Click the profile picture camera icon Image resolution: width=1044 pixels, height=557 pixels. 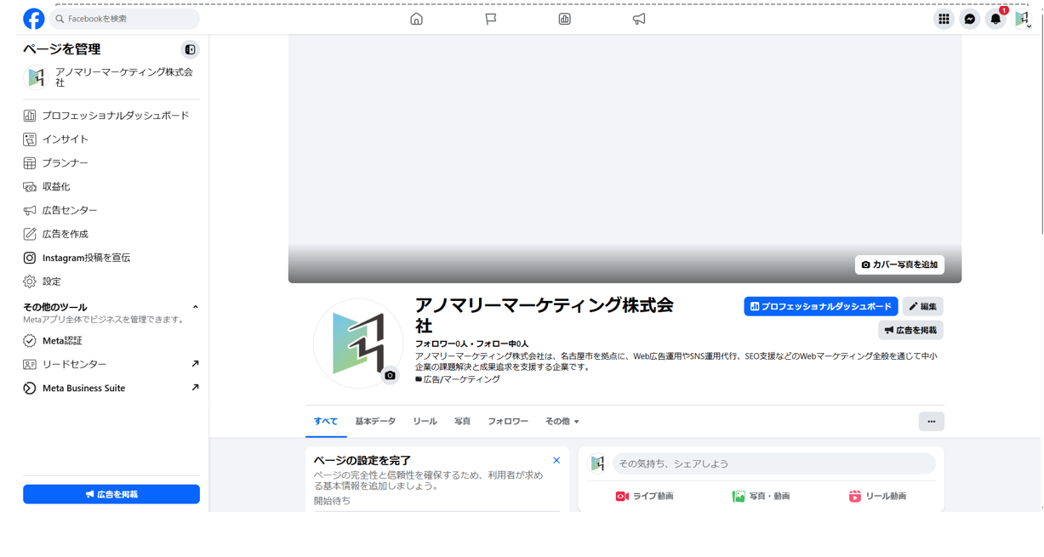[390, 375]
